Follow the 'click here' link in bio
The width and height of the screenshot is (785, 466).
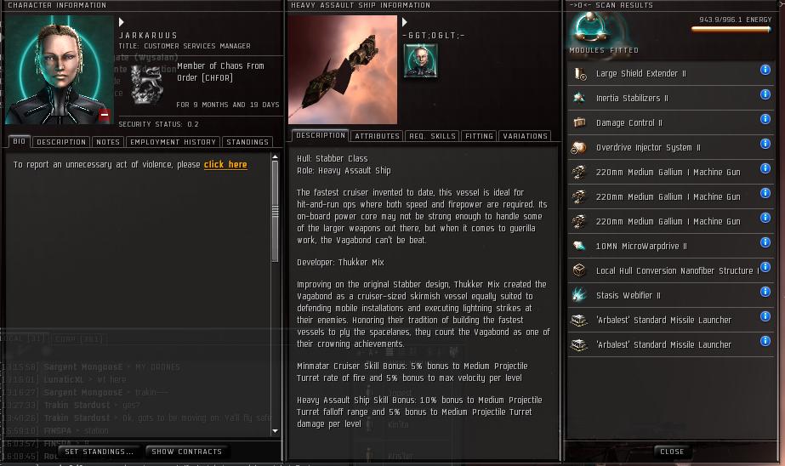pyautogui.click(x=225, y=164)
